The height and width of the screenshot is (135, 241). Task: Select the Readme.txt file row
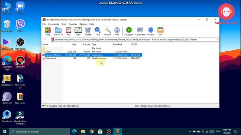(92, 58)
